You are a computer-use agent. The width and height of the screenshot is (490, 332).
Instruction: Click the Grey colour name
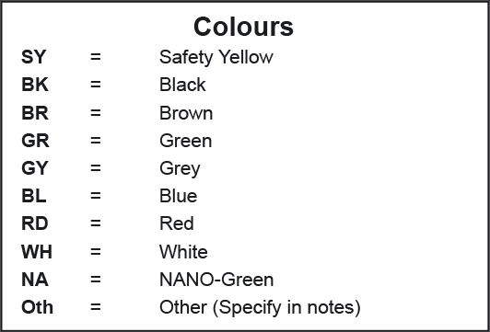(x=180, y=169)
